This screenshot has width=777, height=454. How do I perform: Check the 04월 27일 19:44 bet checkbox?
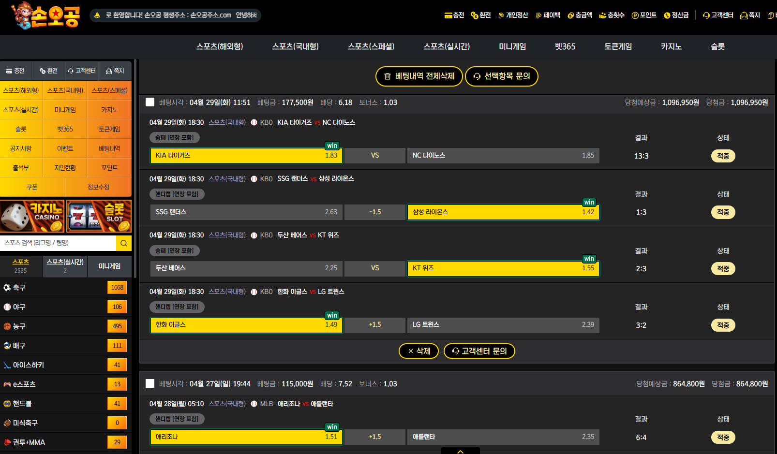coord(150,383)
